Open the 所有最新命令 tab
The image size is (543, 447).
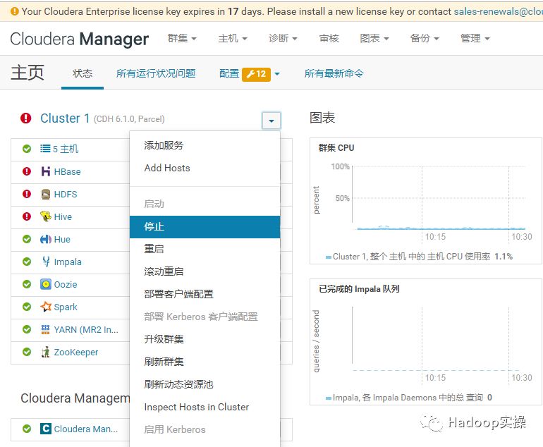334,74
